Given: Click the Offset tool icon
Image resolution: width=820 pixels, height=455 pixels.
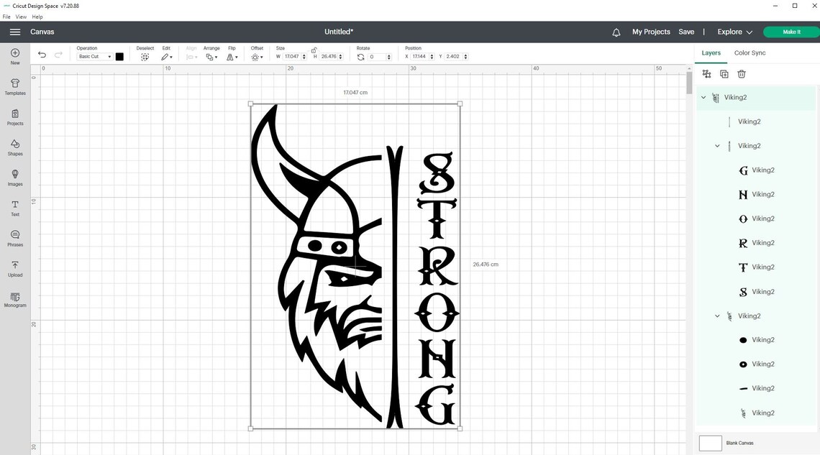Looking at the screenshot, I should pyautogui.click(x=257, y=56).
